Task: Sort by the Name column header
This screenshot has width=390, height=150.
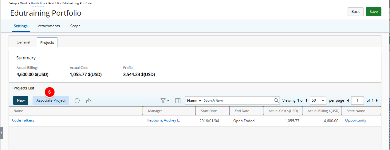Action: coord(76,111)
